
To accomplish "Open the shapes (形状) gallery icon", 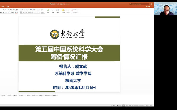I will click(53, 11).
